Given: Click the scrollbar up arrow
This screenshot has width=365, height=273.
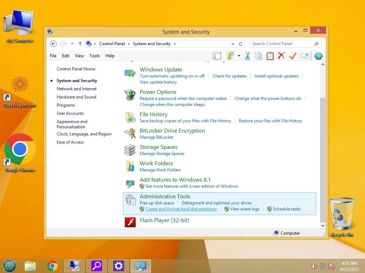Looking at the screenshot, I should click(x=323, y=65).
